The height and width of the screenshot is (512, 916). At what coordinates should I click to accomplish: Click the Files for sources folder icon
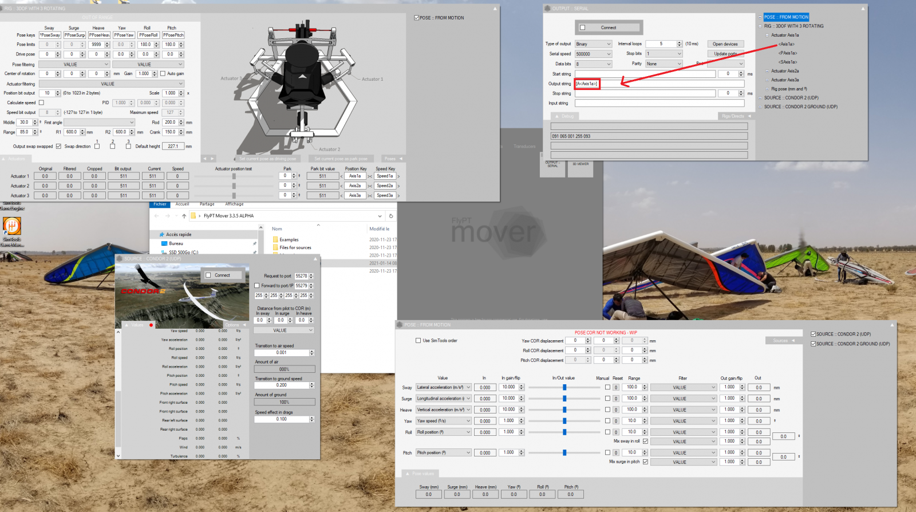coord(275,248)
